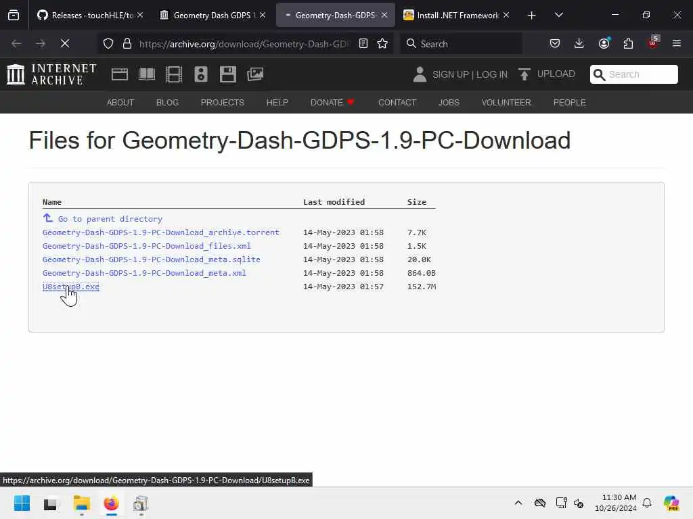
Task: Open the PROJECTS menu item
Action: (x=222, y=103)
